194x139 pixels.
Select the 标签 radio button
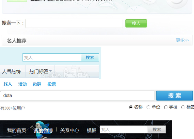coord(183,107)
